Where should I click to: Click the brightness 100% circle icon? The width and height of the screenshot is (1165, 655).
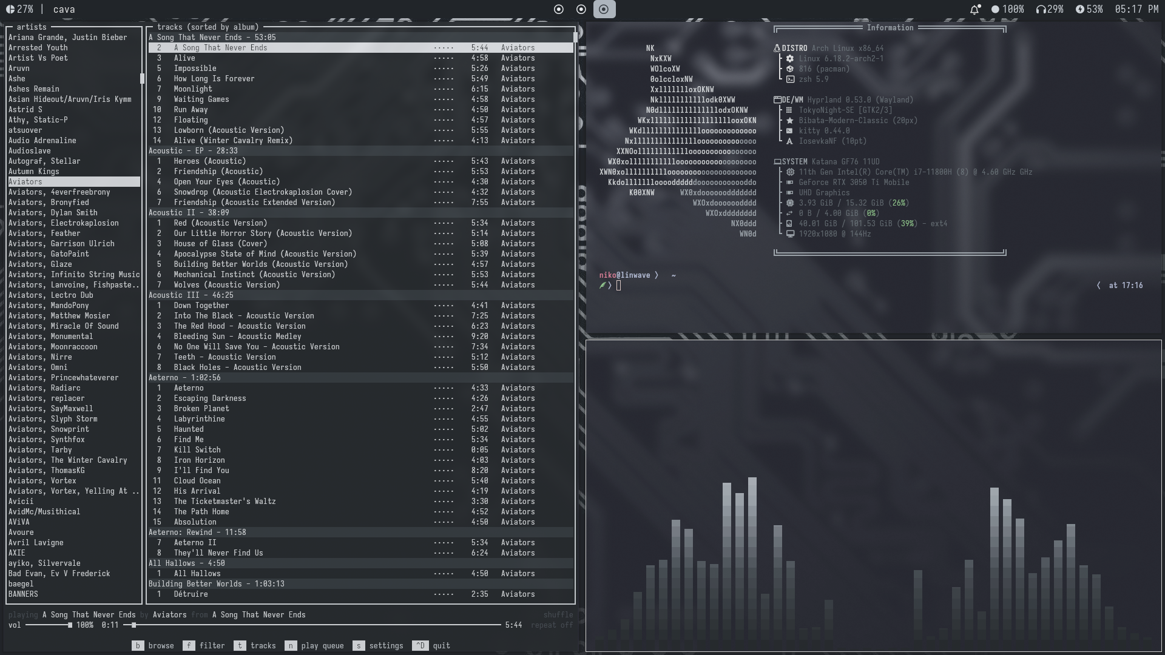click(995, 9)
